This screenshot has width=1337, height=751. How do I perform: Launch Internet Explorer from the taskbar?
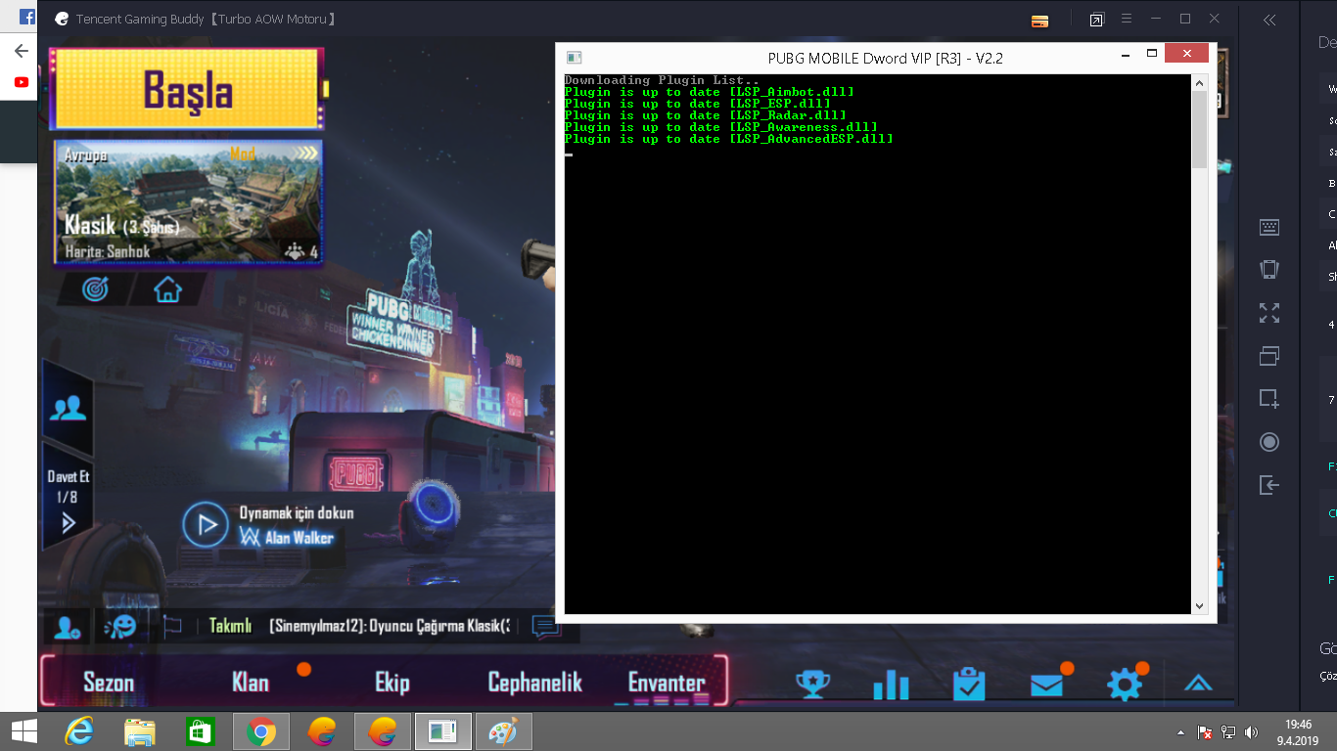(x=80, y=731)
